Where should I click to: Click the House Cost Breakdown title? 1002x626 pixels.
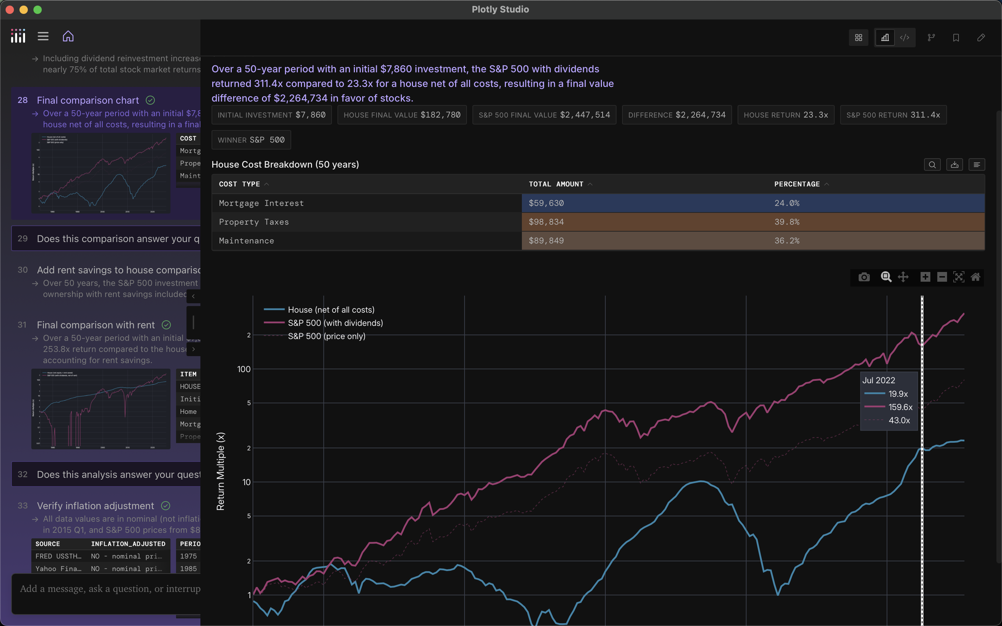click(285, 164)
